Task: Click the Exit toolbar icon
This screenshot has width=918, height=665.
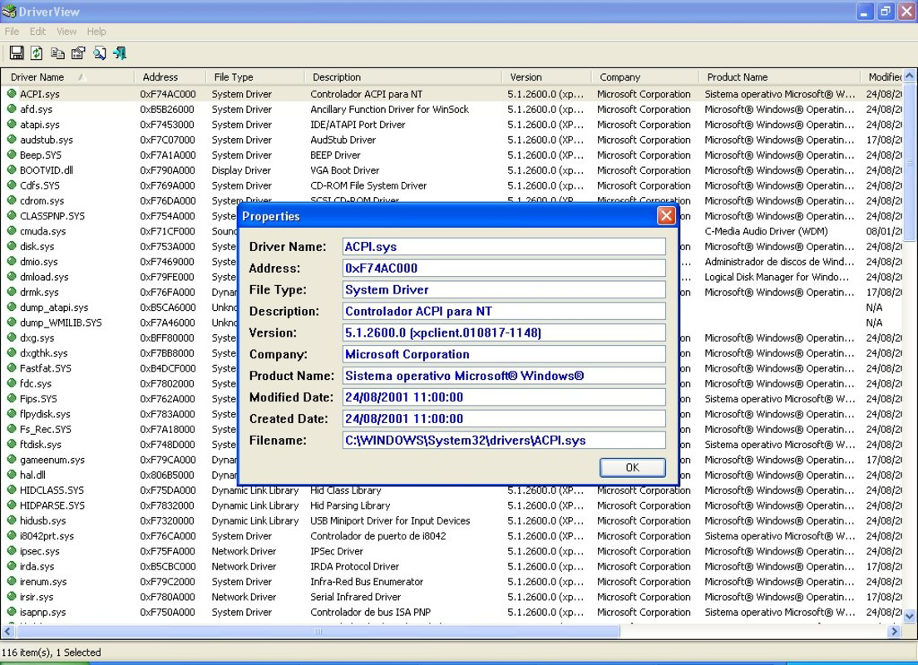Action: click(x=120, y=53)
